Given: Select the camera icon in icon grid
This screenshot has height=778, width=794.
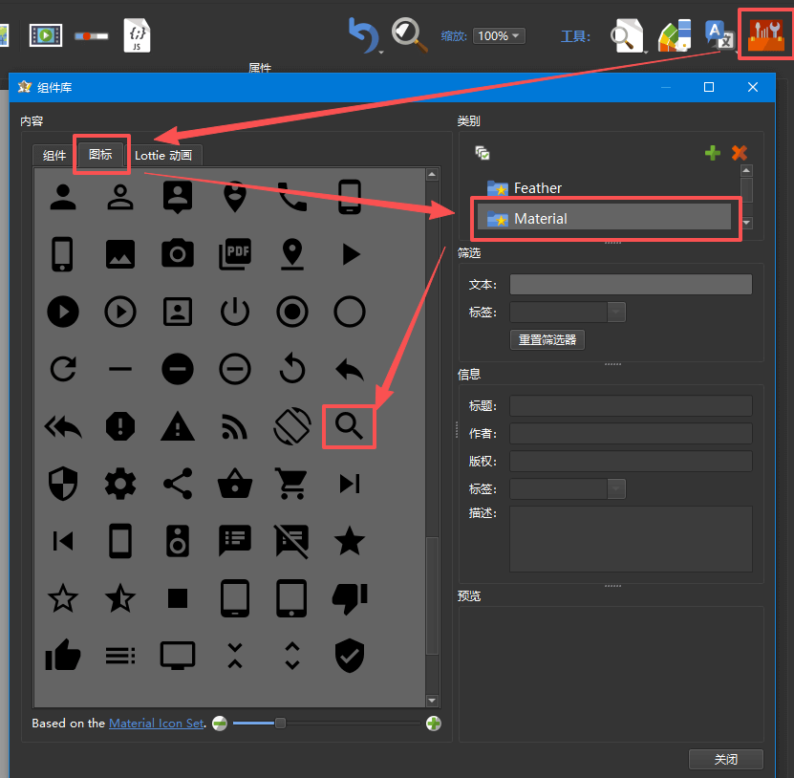Looking at the screenshot, I should [177, 253].
